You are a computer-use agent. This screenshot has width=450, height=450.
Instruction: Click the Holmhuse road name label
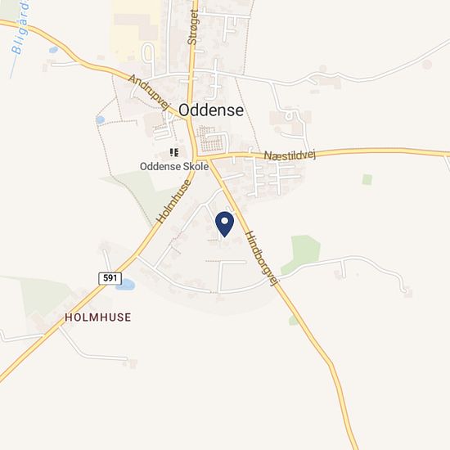point(174,201)
